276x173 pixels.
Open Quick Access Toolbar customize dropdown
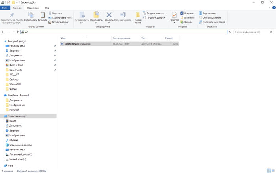(17, 2)
